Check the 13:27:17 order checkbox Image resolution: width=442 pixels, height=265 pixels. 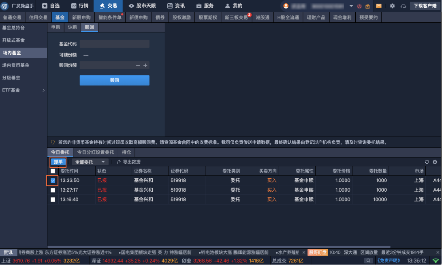53,190
